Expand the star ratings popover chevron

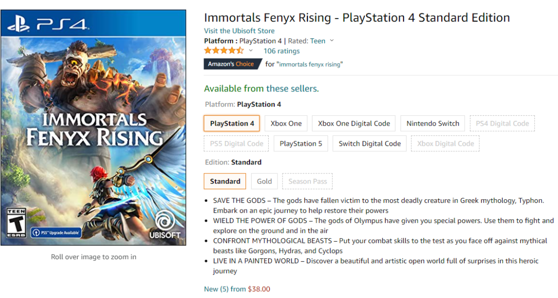click(251, 51)
